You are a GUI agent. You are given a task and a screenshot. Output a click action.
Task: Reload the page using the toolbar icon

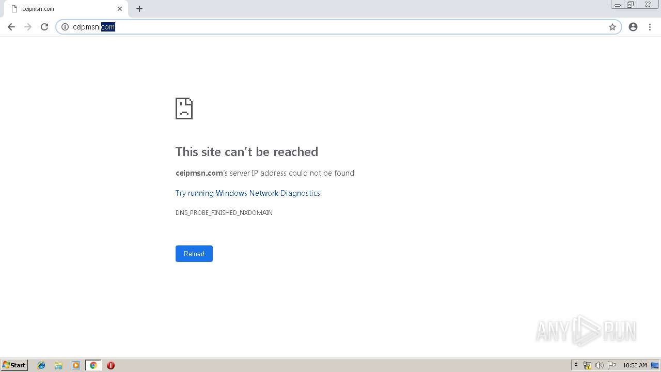click(x=44, y=27)
